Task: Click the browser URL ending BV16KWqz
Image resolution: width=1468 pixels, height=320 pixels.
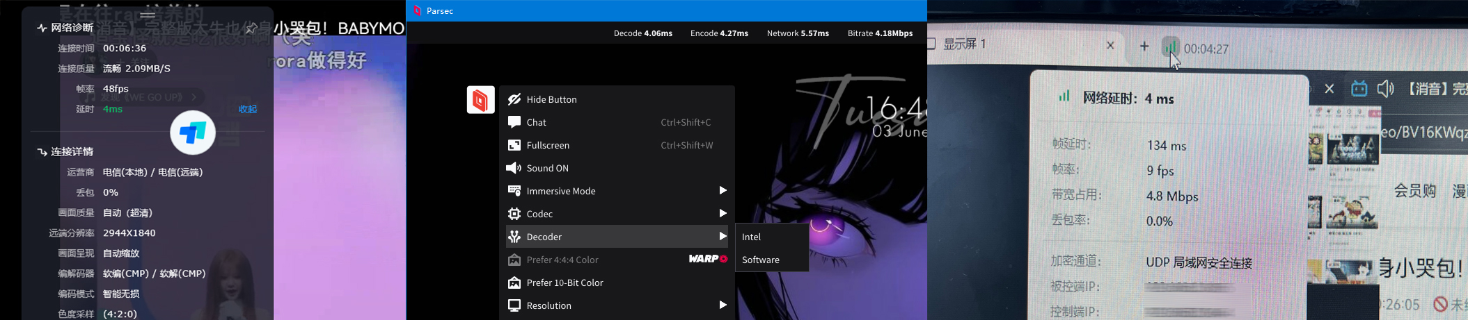Action: tap(1423, 132)
